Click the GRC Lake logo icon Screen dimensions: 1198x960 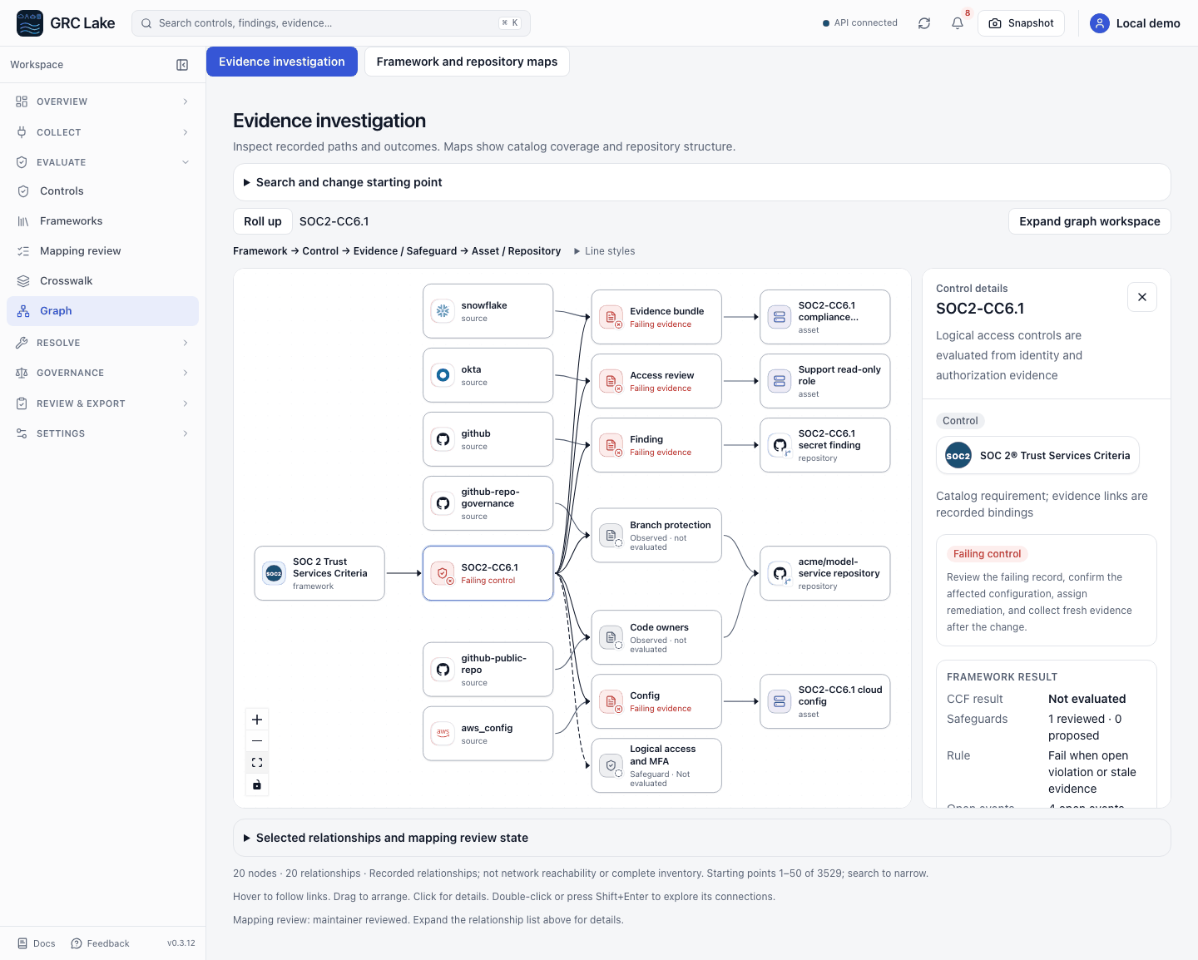point(30,23)
